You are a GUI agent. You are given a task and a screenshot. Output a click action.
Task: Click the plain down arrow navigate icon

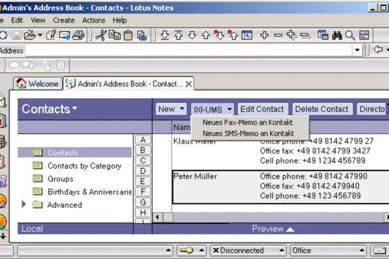(x=192, y=35)
